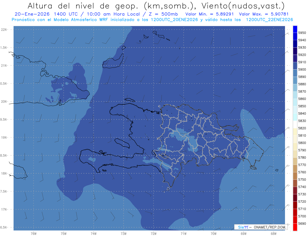Click the 6.5N latitude axis label
The height and width of the screenshot is (237, 307).
(x=4, y=227)
